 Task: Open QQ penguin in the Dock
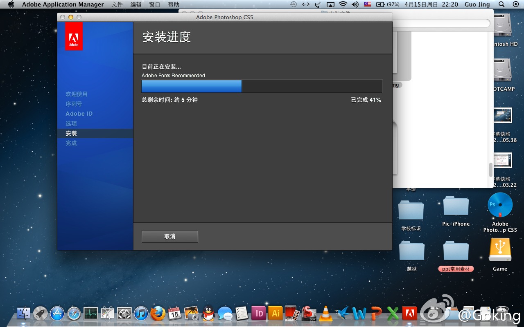click(209, 314)
